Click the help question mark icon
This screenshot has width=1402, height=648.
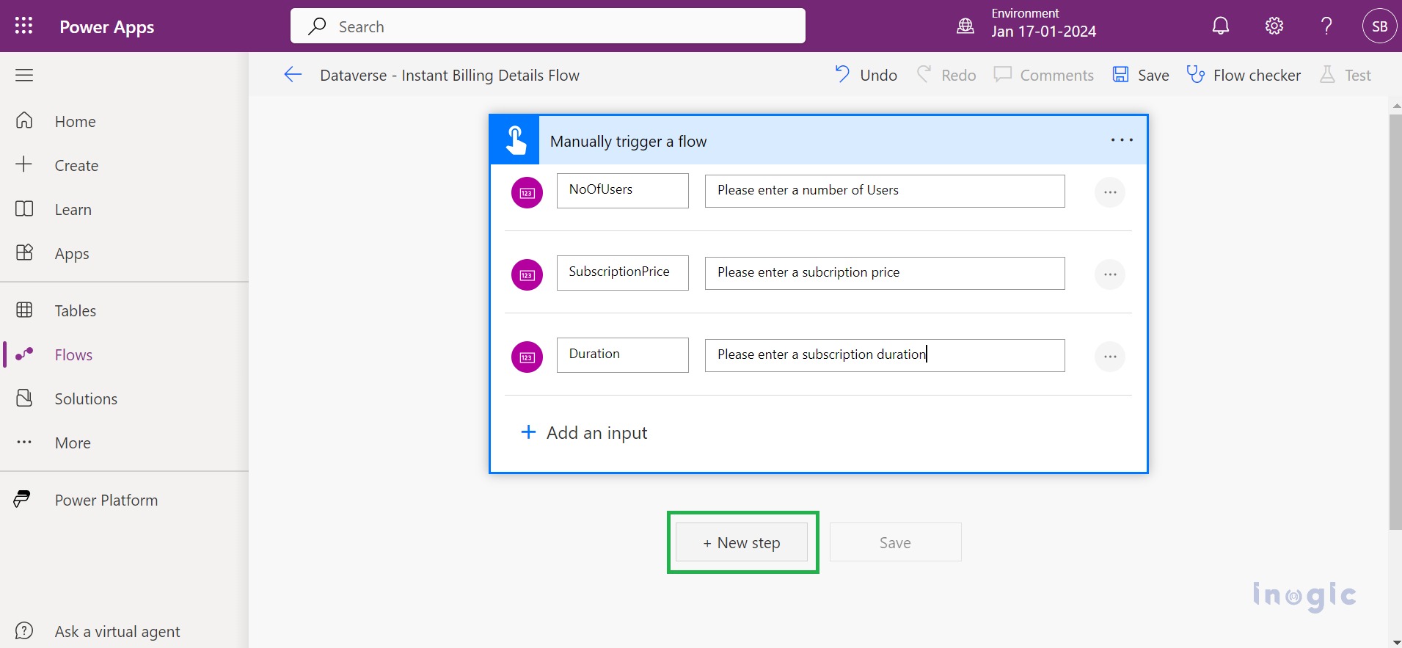1326,26
